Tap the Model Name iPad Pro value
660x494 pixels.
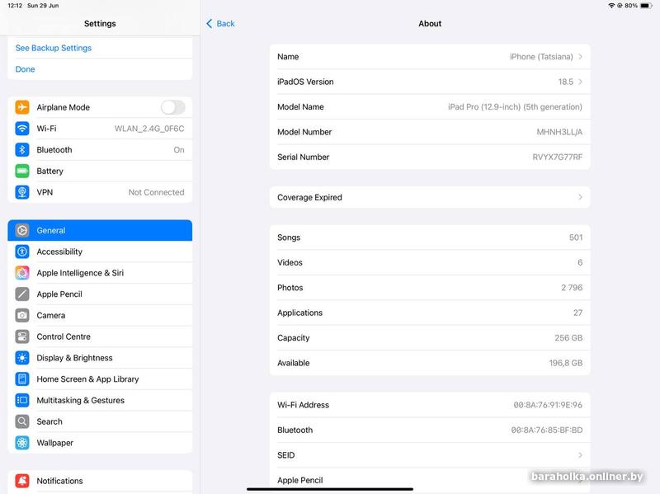click(515, 107)
